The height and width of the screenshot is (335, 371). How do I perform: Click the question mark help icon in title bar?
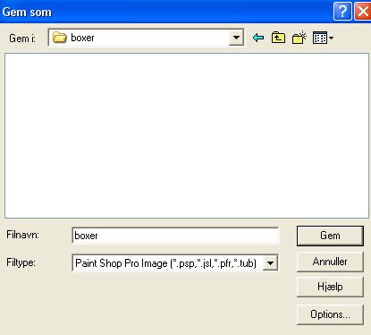point(342,12)
